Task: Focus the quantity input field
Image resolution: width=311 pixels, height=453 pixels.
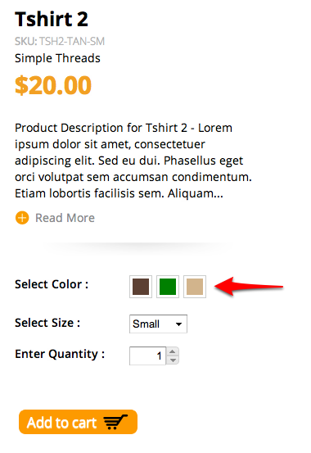Action: pos(147,356)
